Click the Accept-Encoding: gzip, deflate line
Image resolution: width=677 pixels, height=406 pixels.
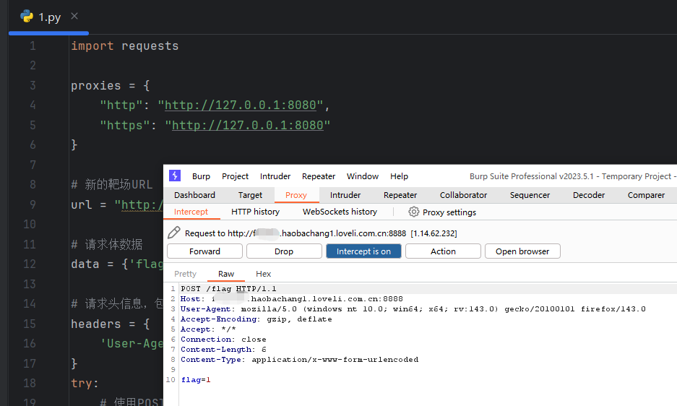point(256,319)
